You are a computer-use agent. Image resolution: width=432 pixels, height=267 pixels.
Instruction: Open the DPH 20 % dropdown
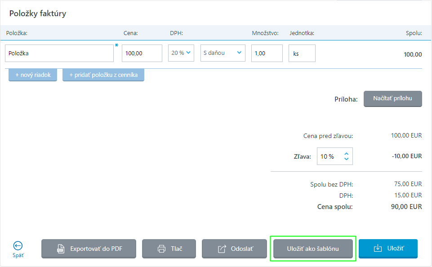[x=181, y=53]
